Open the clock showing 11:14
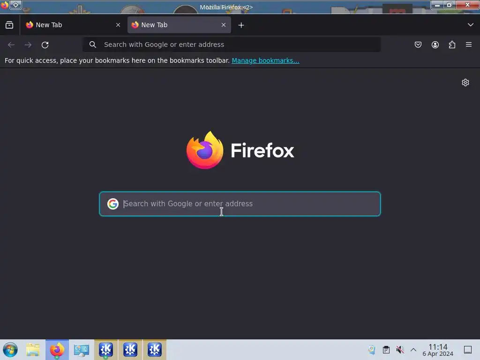This screenshot has height=360, width=480. click(x=438, y=350)
